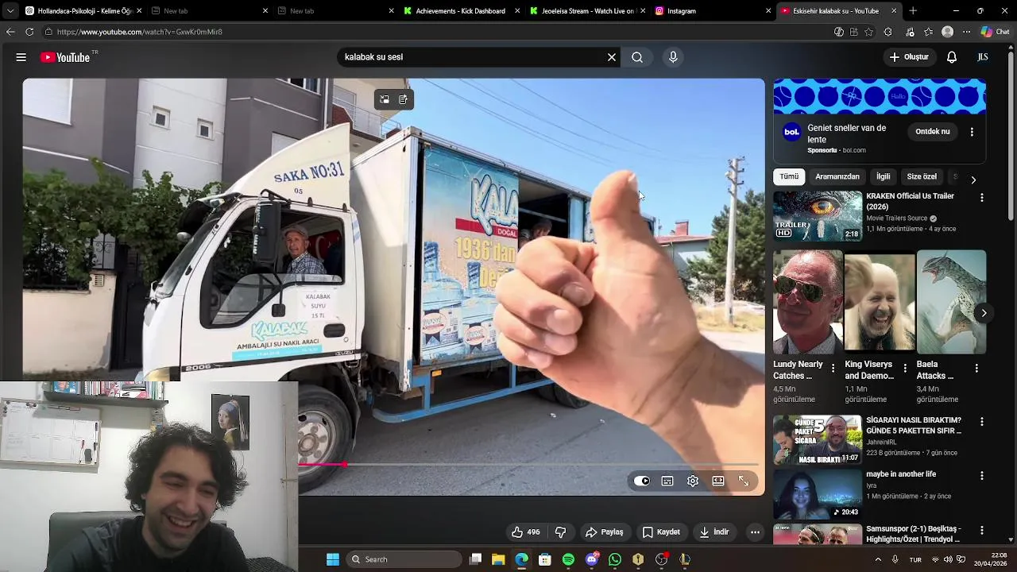
Task: Open more actions below the video
Action: [x=755, y=532]
